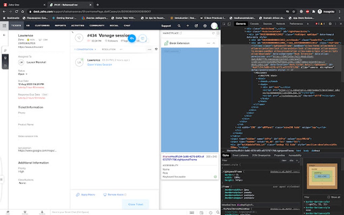The image size is (344, 215).
Task: Open the Accessibility pane tab
Action: click(295, 155)
